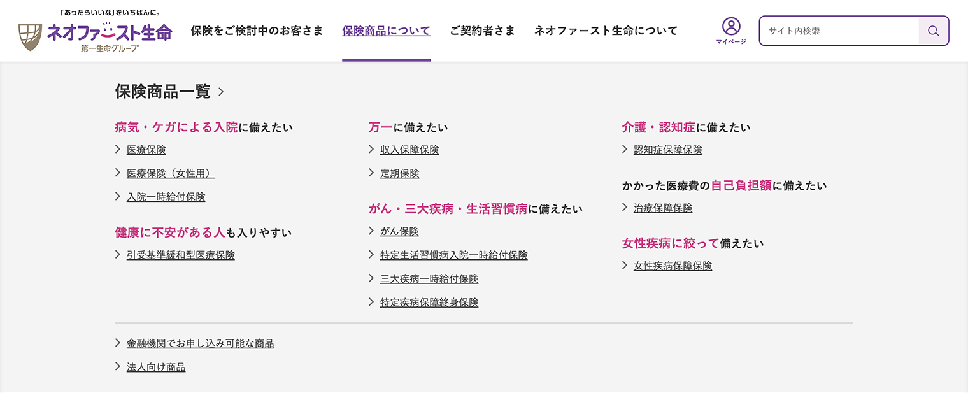
Task: Open the 保険商品一覧 heading link
Action: click(162, 92)
